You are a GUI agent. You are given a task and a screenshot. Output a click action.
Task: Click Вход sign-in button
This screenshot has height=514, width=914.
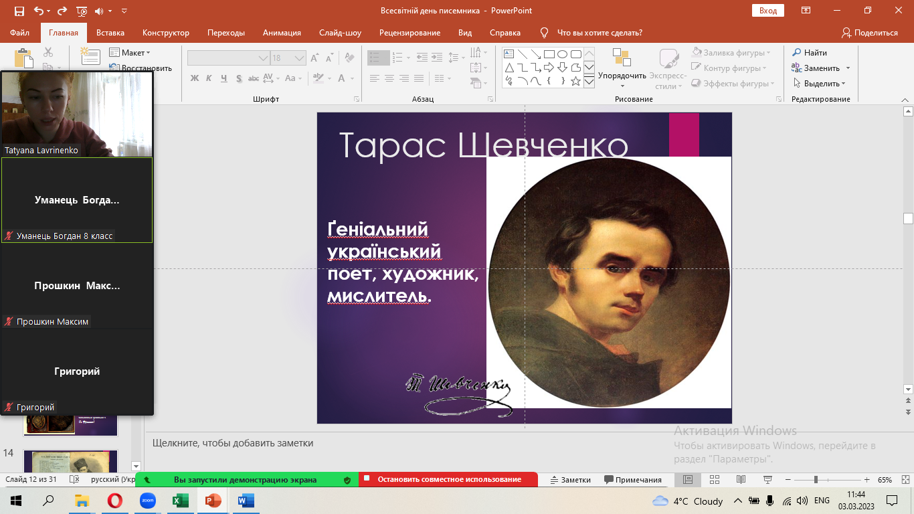click(768, 11)
